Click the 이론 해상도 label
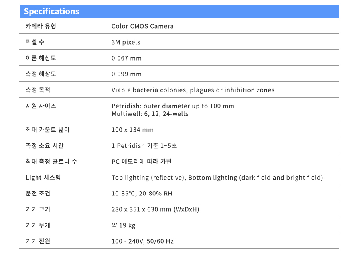The image size is (359, 258). 41,58
